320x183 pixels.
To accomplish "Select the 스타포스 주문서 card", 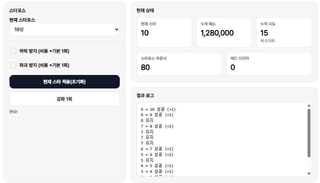I will click(x=179, y=64).
